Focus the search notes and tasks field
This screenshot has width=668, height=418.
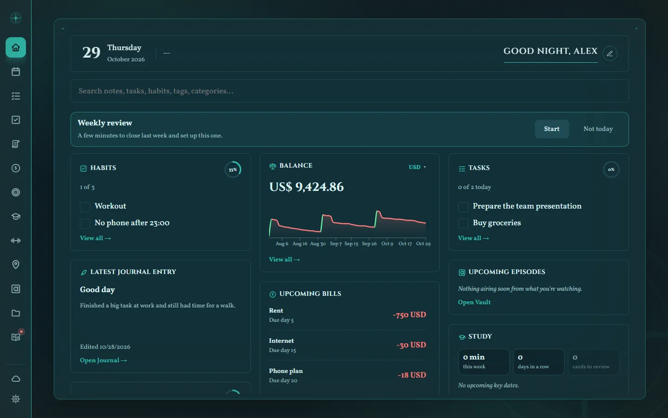tap(350, 91)
